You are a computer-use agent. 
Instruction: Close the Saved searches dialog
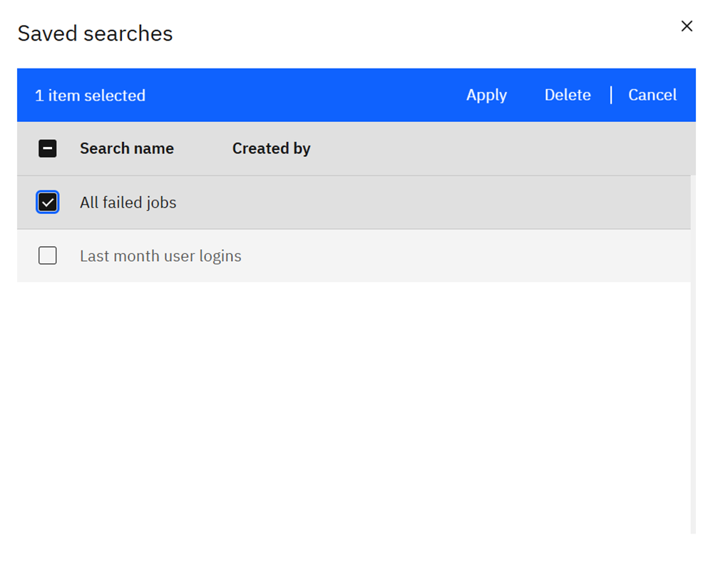click(687, 26)
